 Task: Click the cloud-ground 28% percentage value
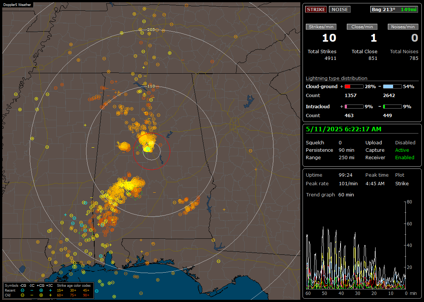coord(370,87)
